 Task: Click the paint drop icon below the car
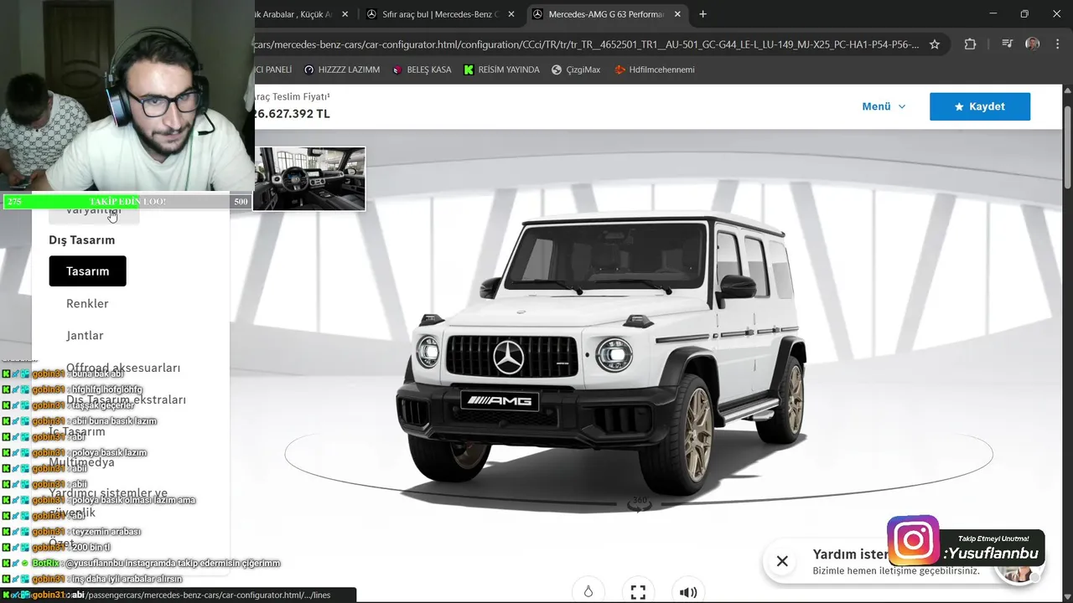pos(588,591)
